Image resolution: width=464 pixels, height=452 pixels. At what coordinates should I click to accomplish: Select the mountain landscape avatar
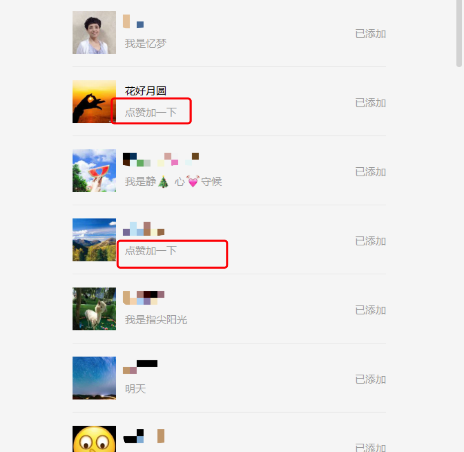94,240
